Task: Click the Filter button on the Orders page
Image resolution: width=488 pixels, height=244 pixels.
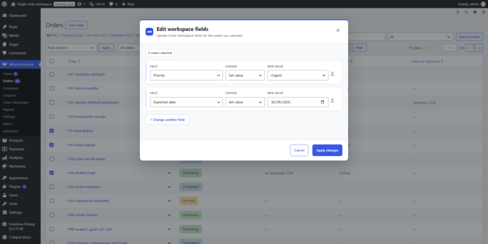Action: coord(359,48)
